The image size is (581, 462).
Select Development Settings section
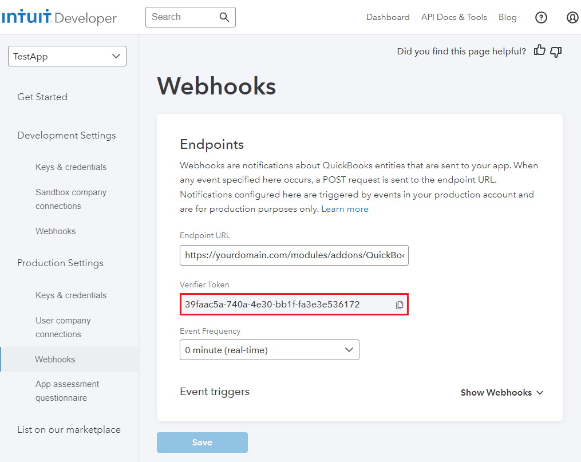pyautogui.click(x=66, y=136)
